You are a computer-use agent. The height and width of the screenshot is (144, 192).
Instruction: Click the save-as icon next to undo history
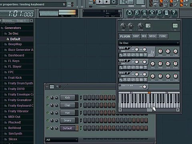(137, 13)
